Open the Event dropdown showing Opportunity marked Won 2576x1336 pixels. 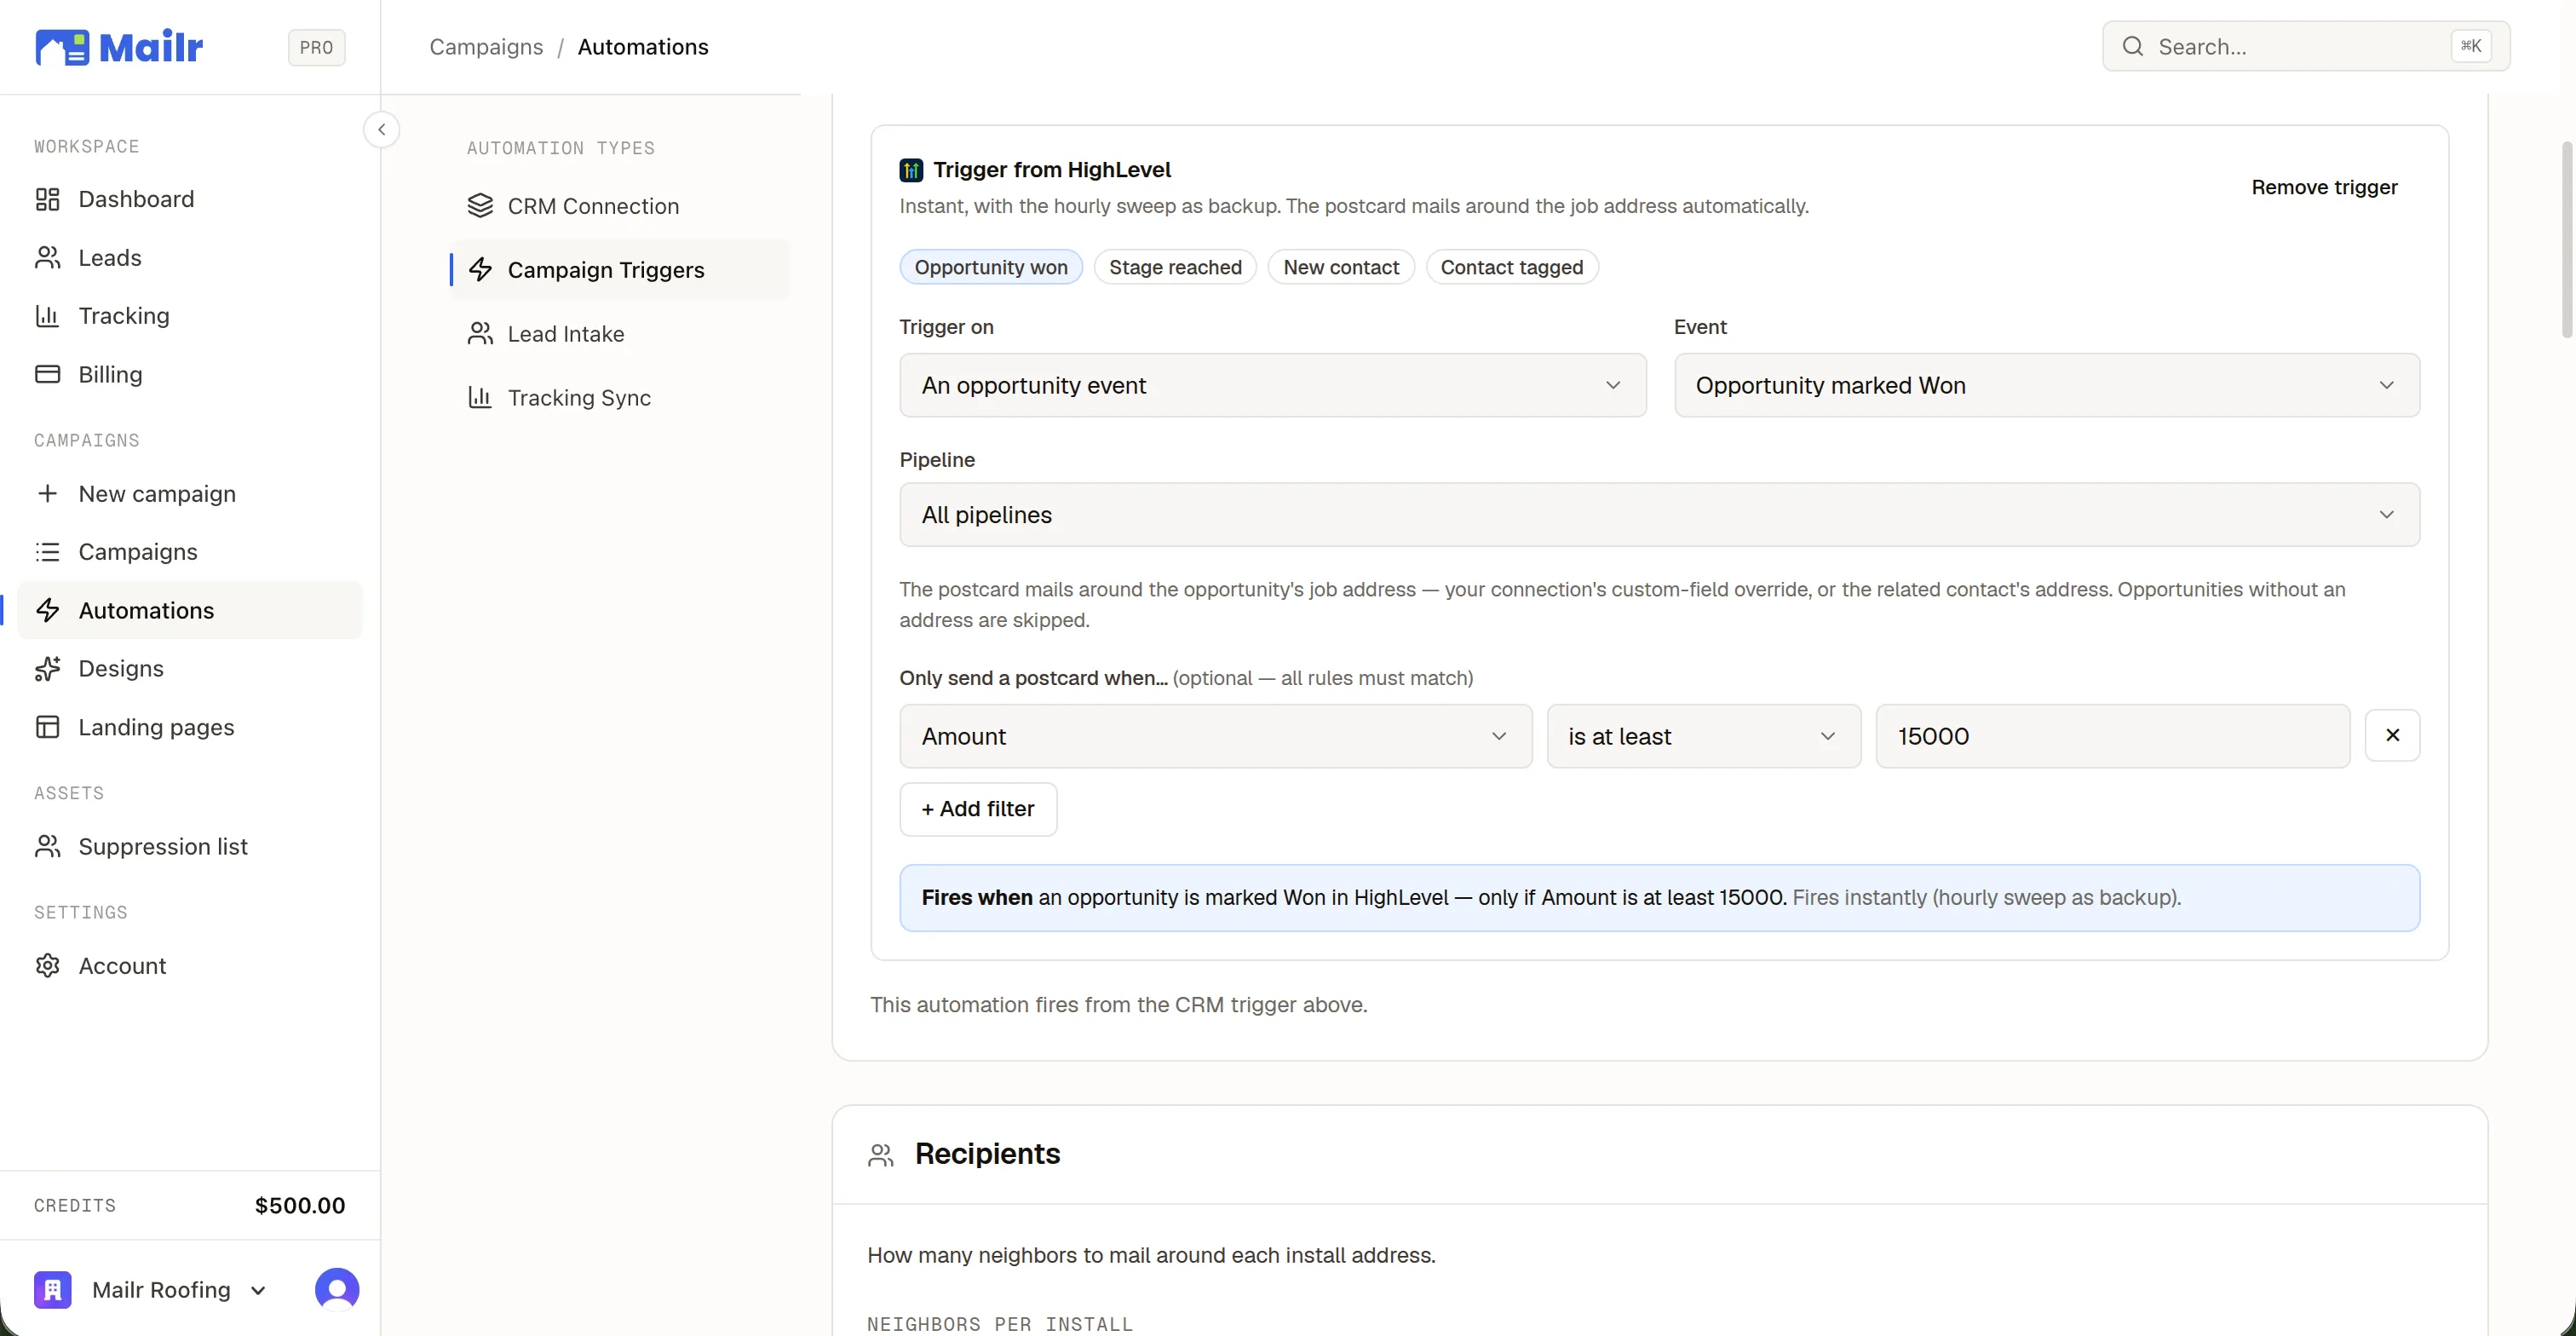tap(2047, 385)
